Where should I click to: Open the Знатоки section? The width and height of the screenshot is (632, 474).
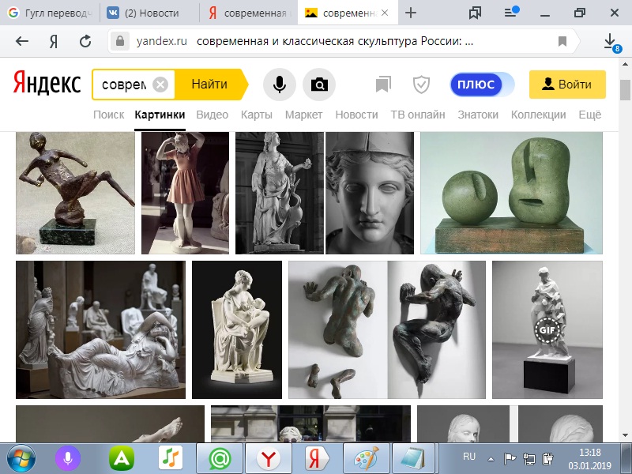coord(478,115)
